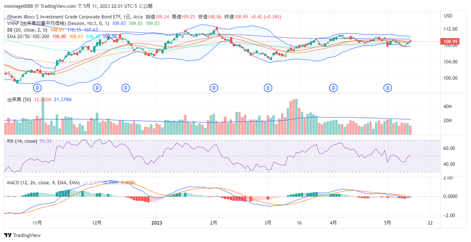Click the momiage0088 publish header text
This screenshot has width=471, height=242.
78,6
